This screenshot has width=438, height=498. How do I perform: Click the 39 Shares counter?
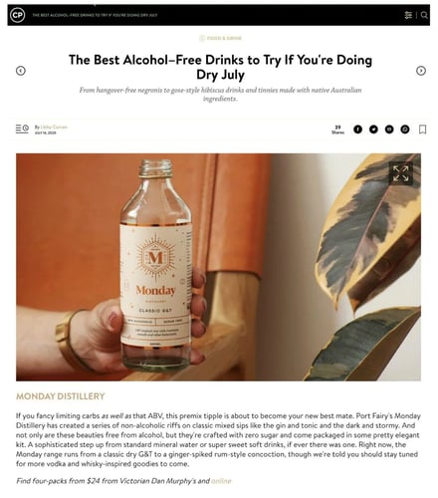tap(337, 129)
